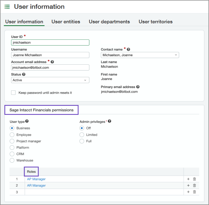The image size is (209, 205).
Task: Open the User territories tab
Action: click(x=155, y=22)
